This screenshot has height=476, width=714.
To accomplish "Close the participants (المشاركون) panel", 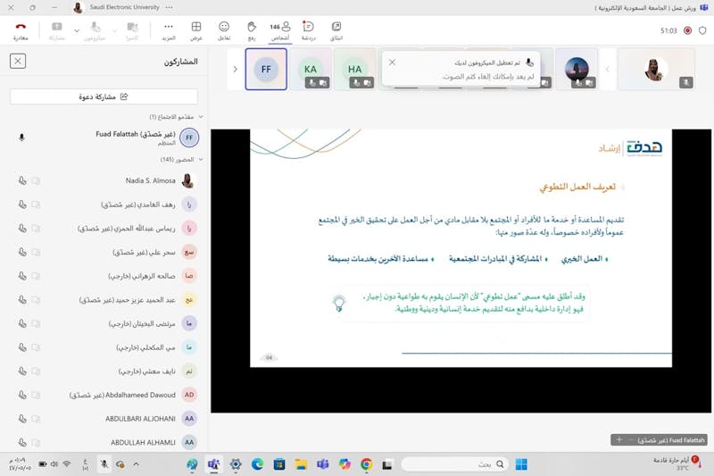I will [x=18, y=61].
